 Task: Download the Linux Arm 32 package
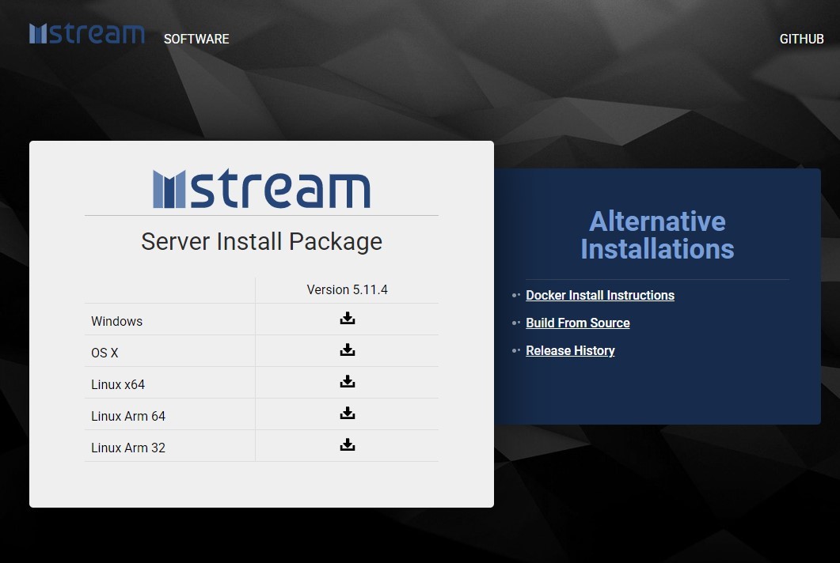[347, 444]
